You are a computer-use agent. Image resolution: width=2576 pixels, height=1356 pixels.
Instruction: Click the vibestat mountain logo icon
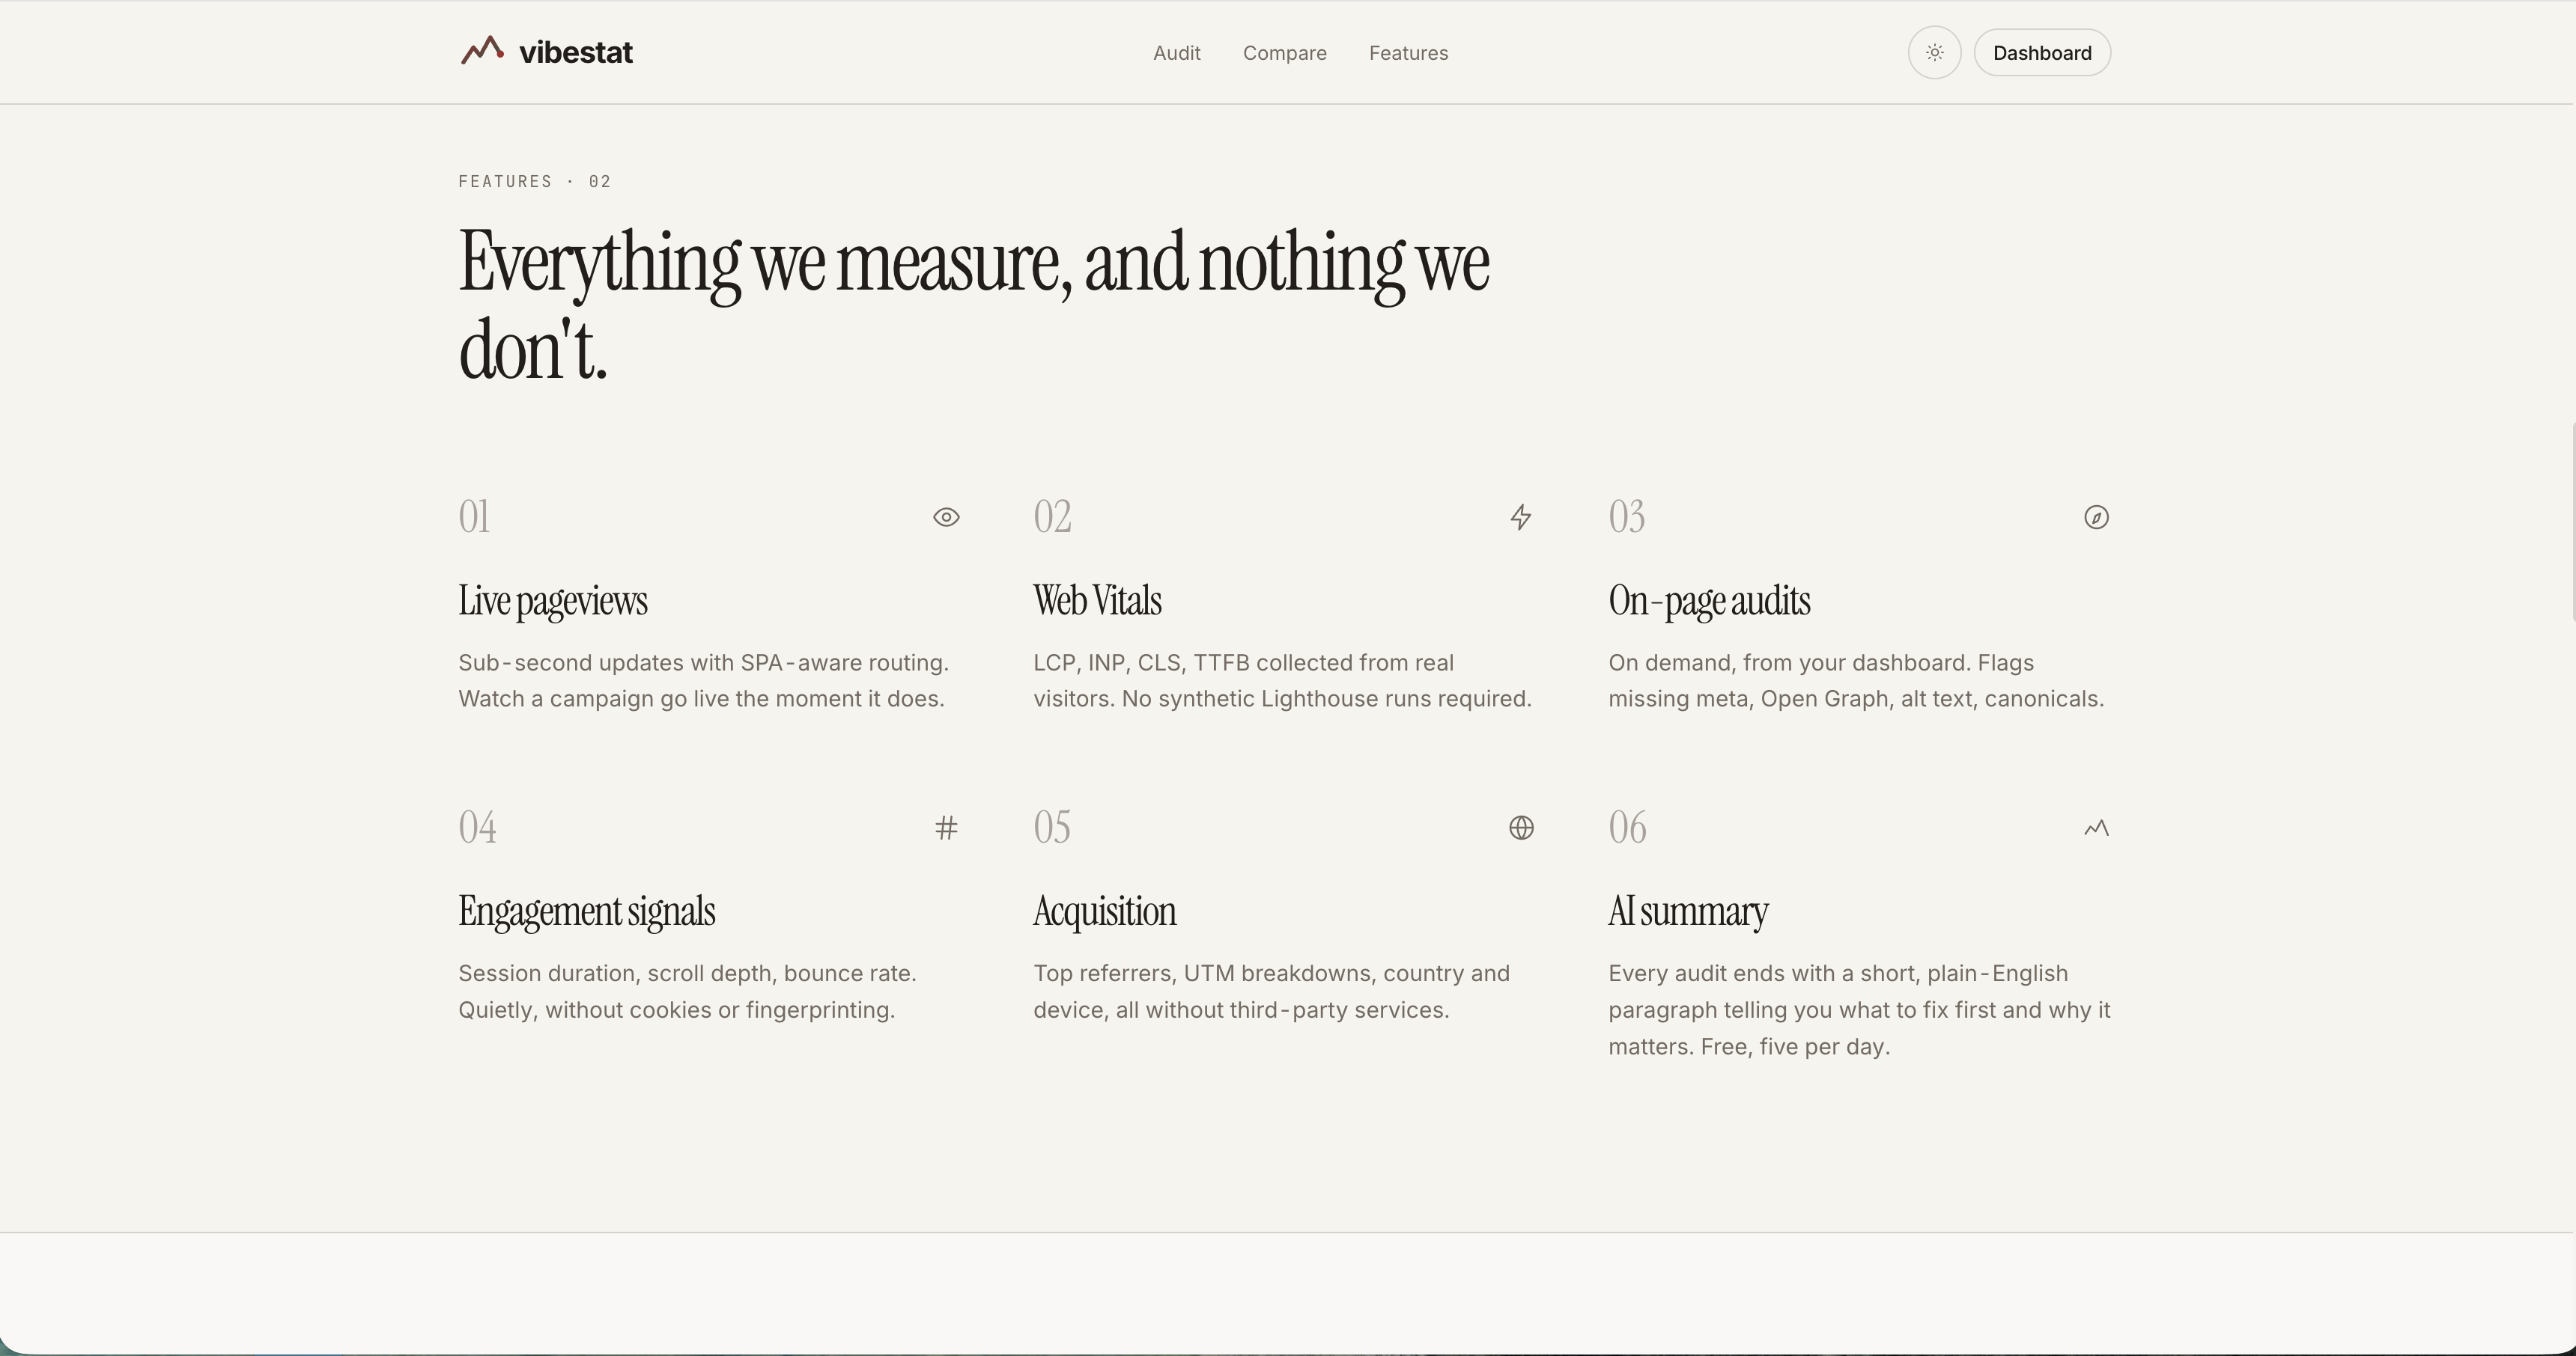(x=482, y=51)
